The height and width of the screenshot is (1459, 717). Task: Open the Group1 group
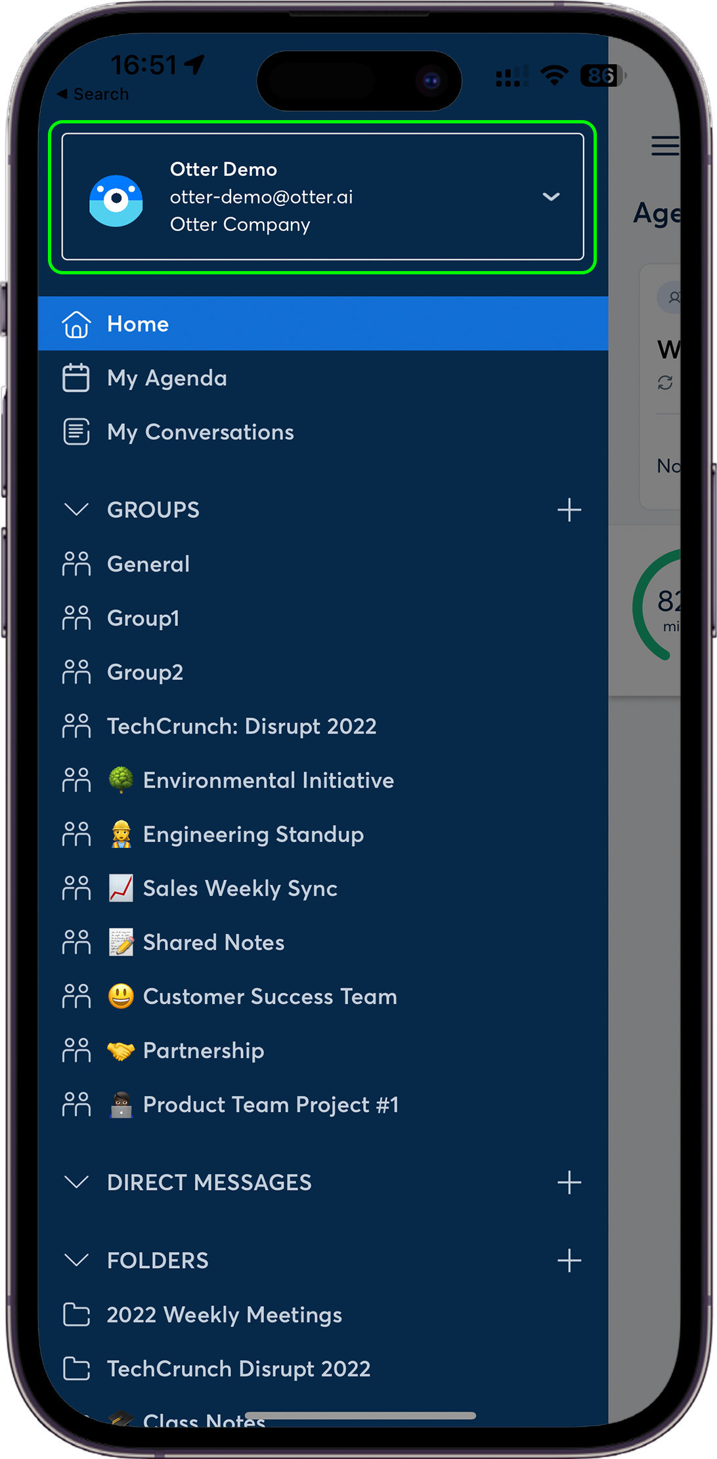(x=323, y=618)
